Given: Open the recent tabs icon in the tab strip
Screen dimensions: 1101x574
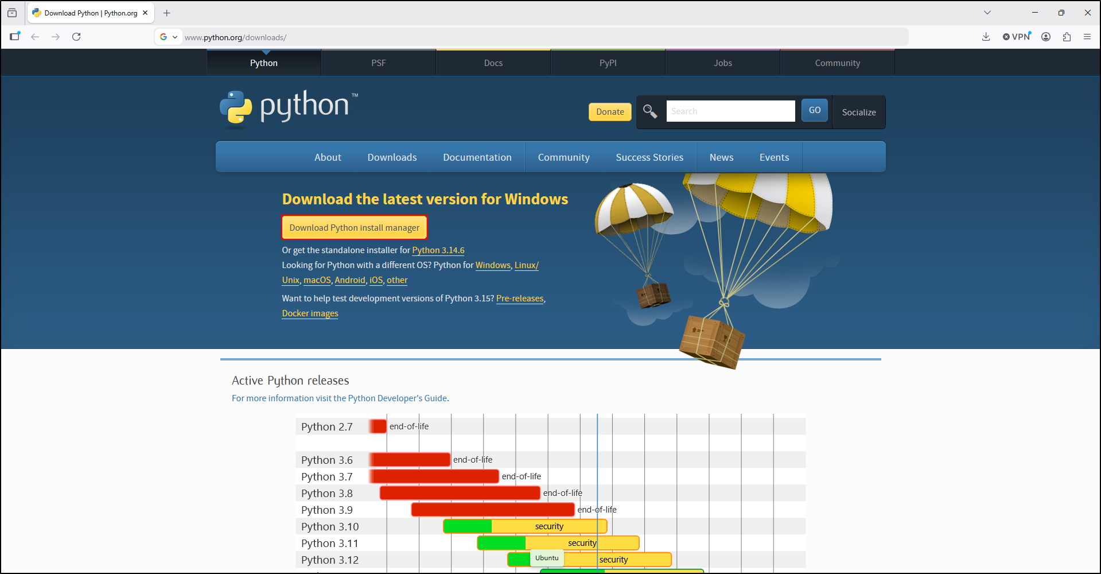Looking at the screenshot, I should click(12, 13).
